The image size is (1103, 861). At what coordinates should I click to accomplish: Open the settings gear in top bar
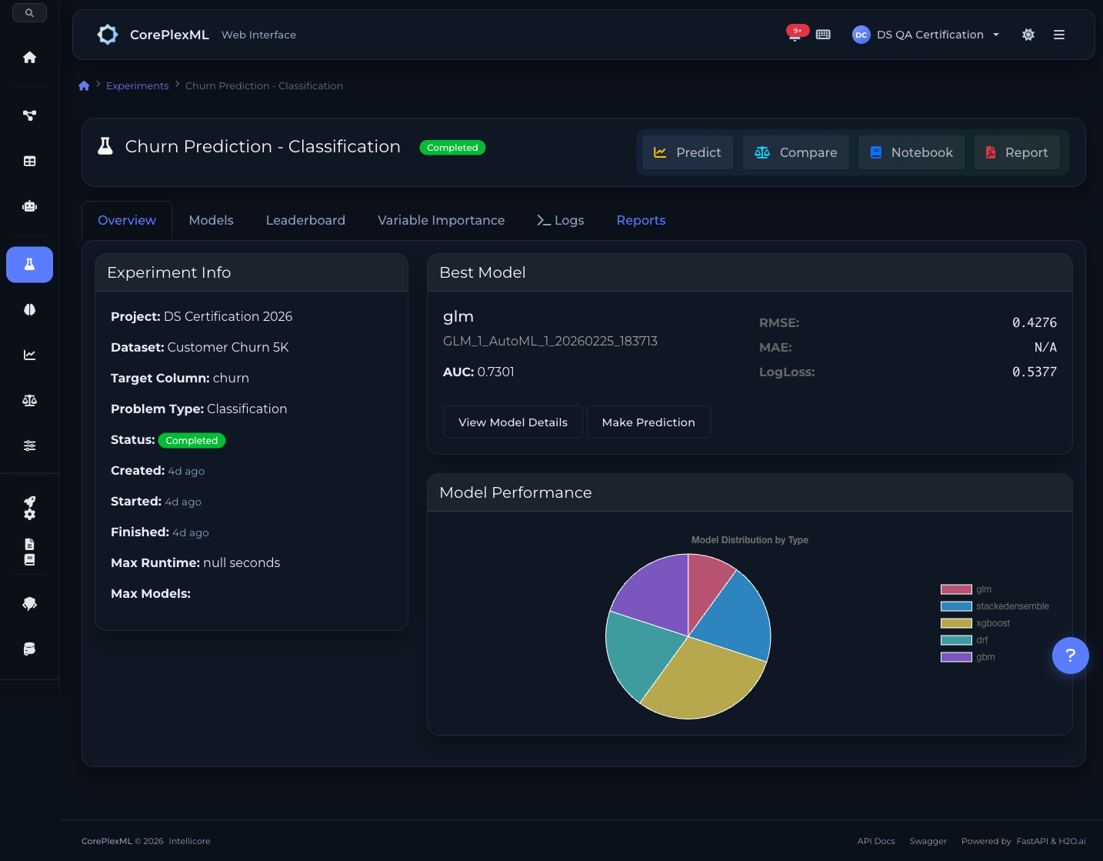[1028, 35]
